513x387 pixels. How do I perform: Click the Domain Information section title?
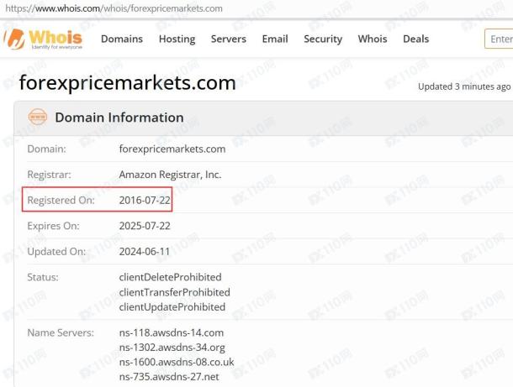[x=119, y=118]
